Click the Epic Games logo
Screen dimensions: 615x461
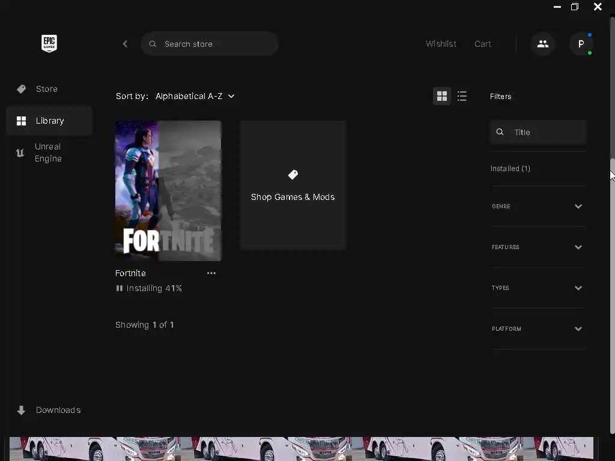coord(49,43)
